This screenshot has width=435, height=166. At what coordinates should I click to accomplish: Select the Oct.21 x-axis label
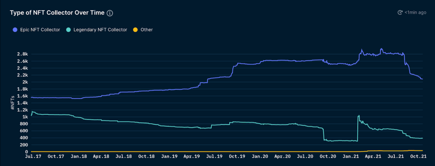coord(418,156)
